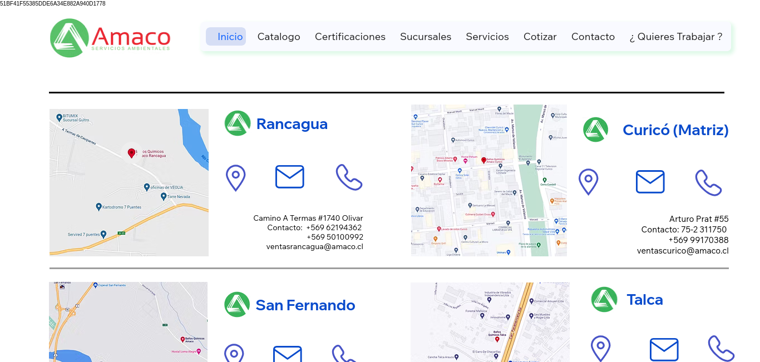Click ventasrancagua@amaco.cl email address
This screenshot has height=362, width=760.
[315, 246]
